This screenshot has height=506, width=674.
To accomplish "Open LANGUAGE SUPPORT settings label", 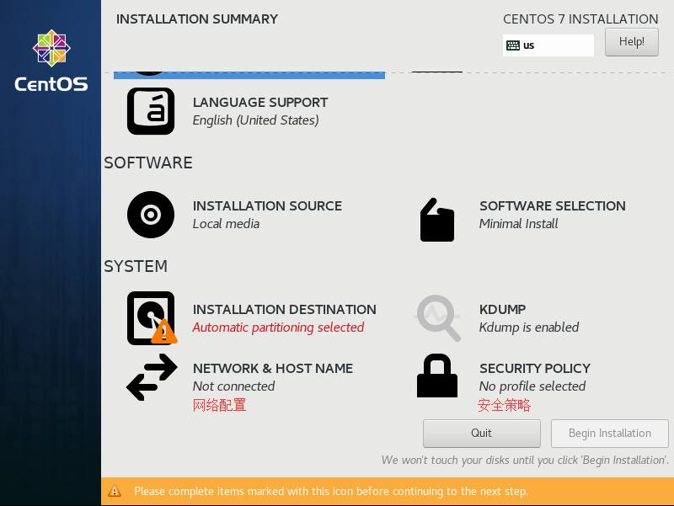I will tap(260, 103).
